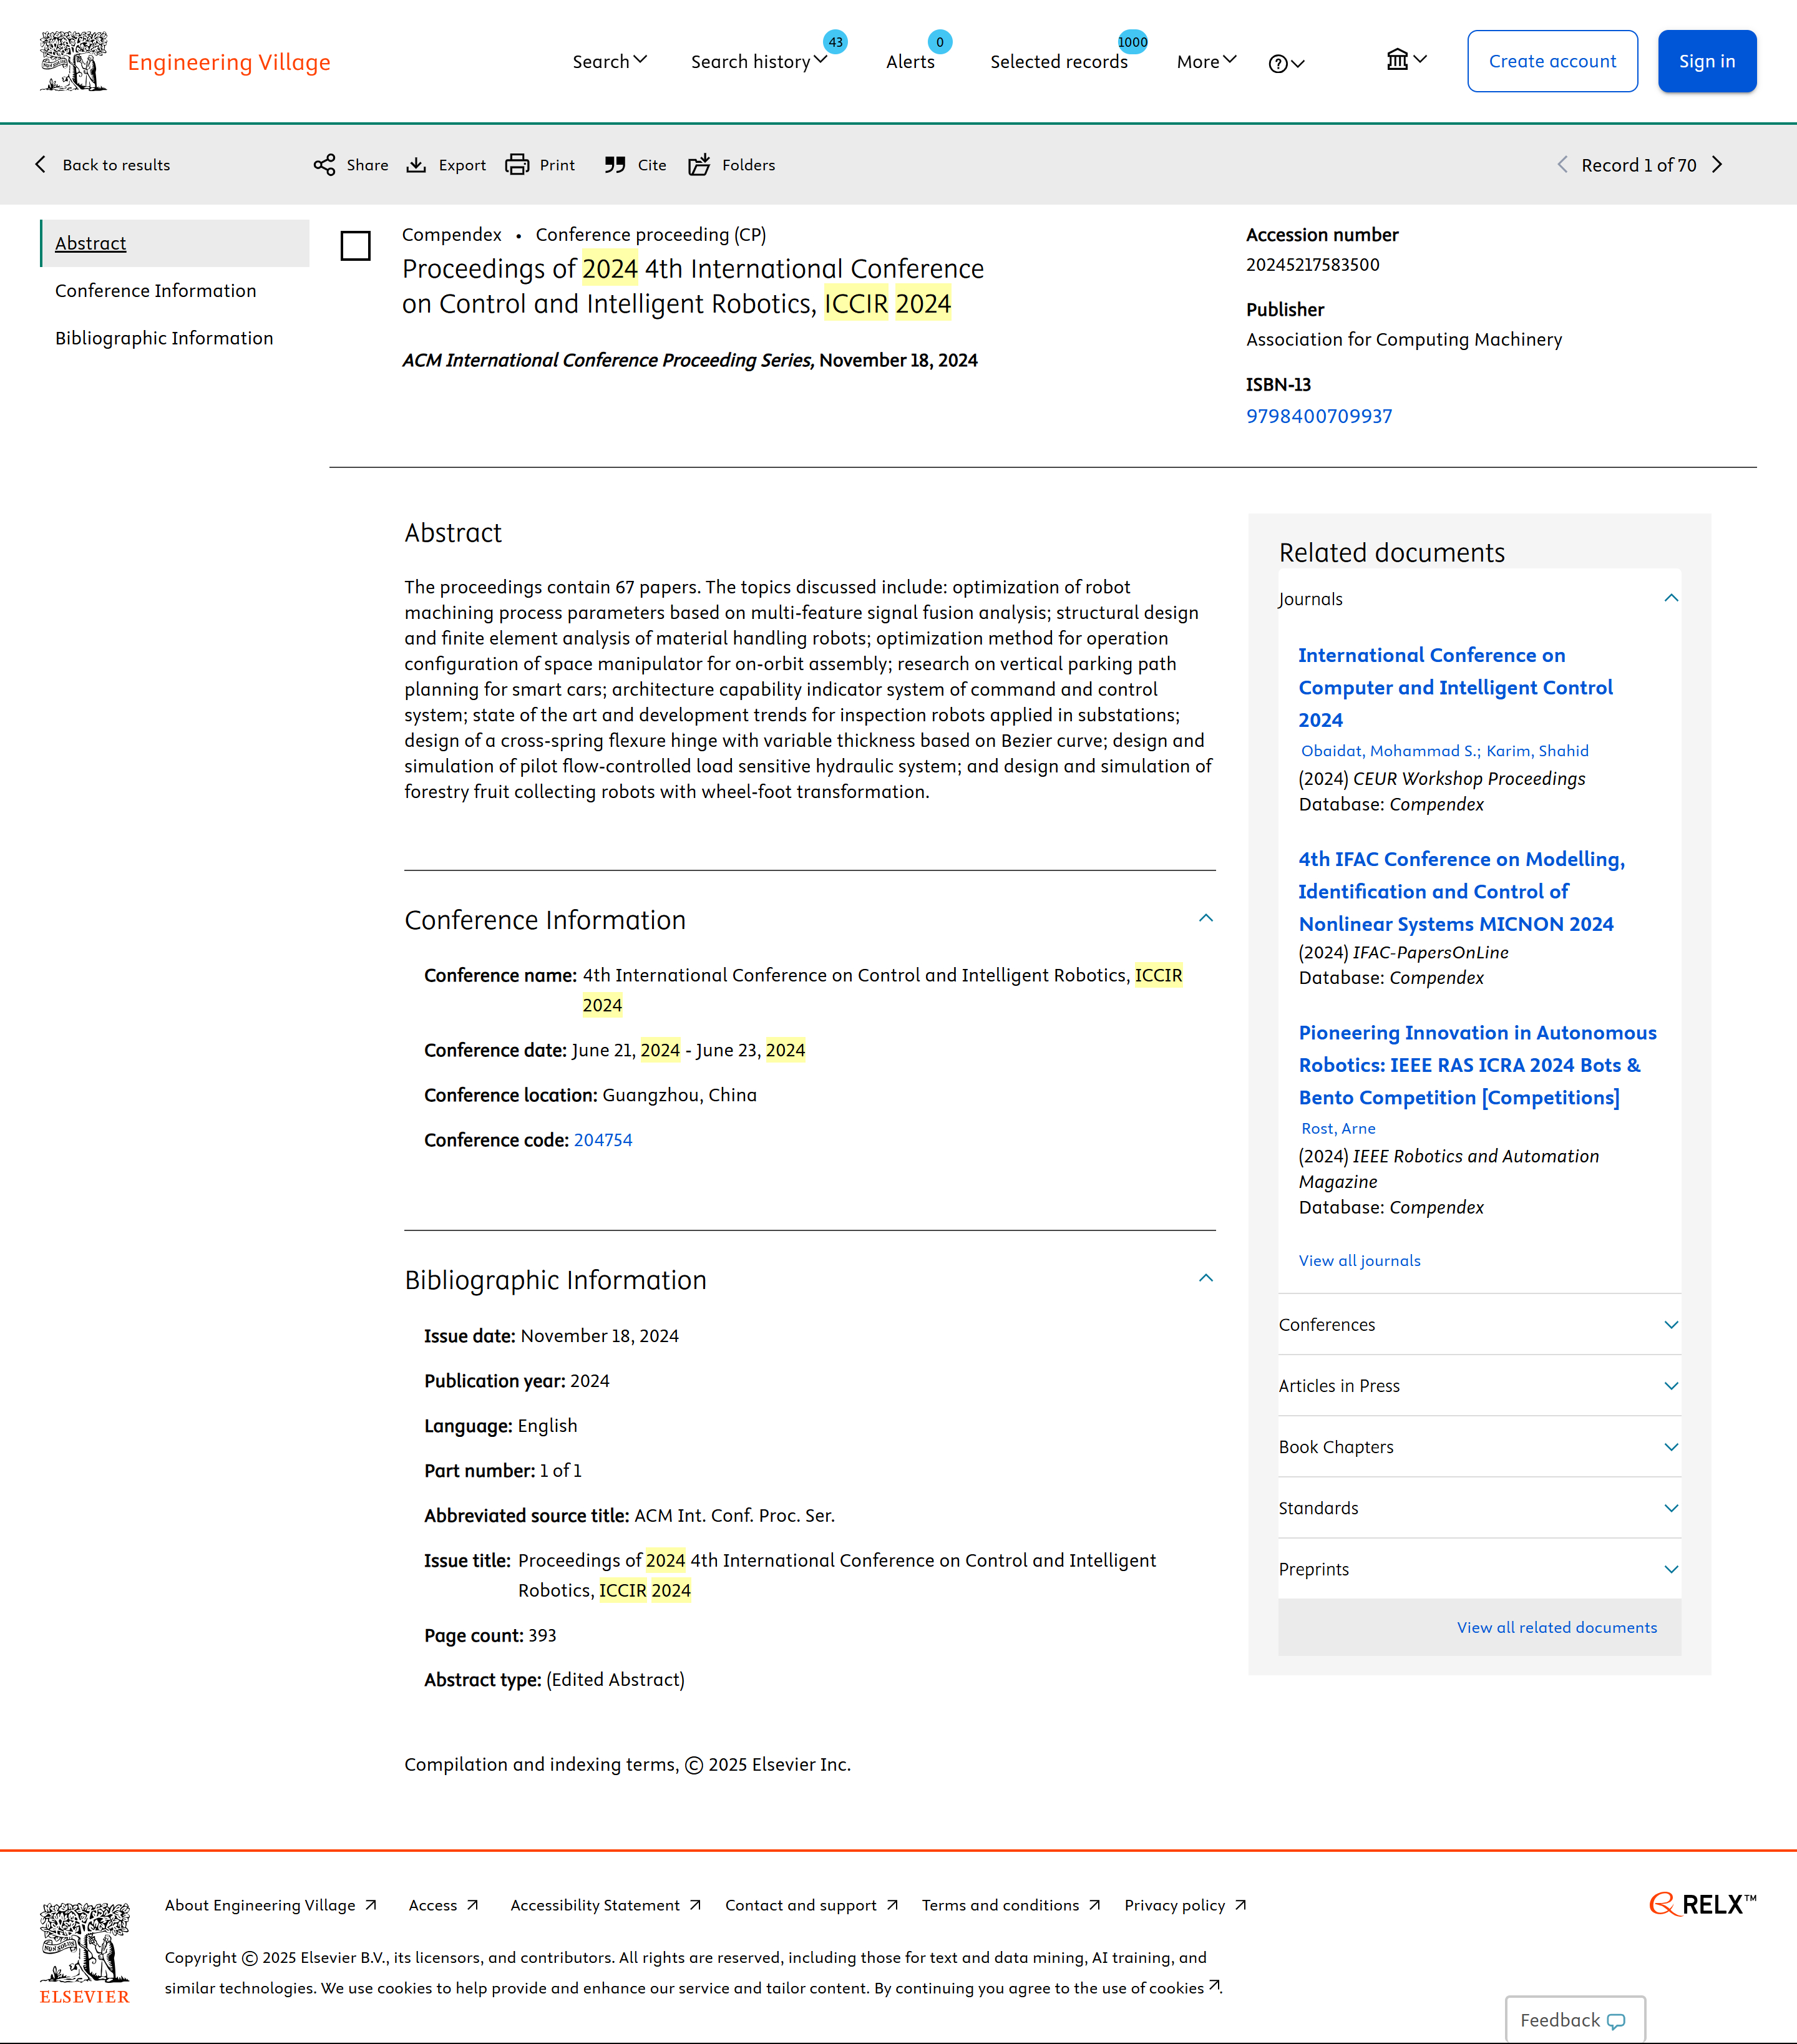Click the Create account button
1797x2044 pixels.
click(1552, 61)
